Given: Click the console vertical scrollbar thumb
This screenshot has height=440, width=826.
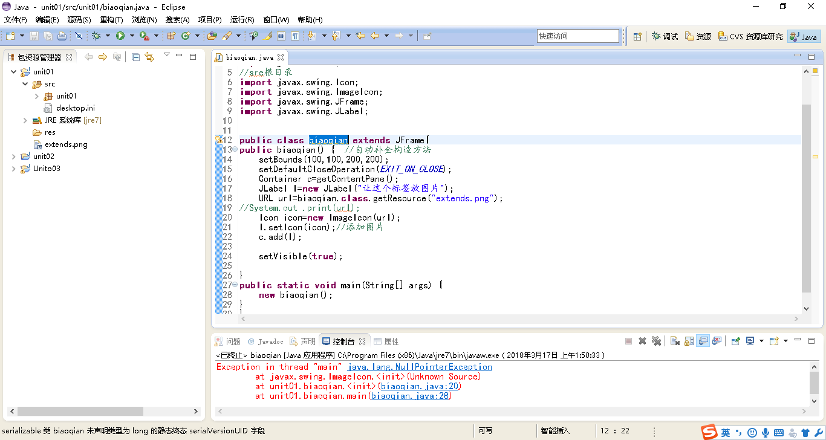Looking at the screenshot, I should click(x=815, y=383).
